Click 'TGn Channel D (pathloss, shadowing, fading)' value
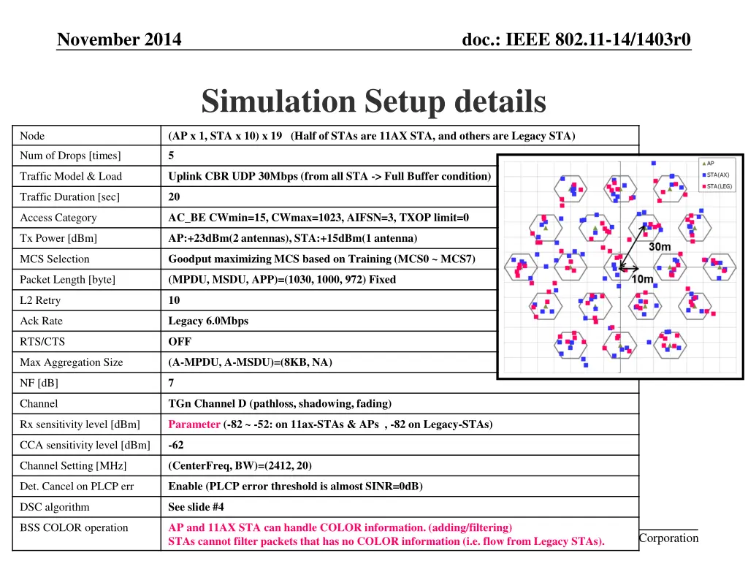 click(x=280, y=403)
